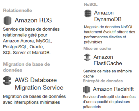Open the Amazon ElastiCache service link
The image size is (139, 111).
[x=108, y=60]
